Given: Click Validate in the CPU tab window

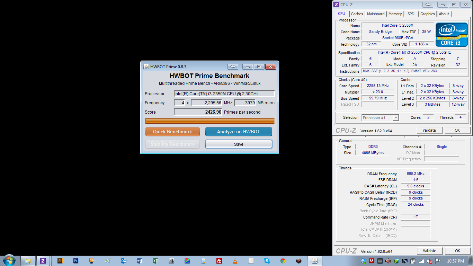Looking at the screenshot, I should click(429, 130).
